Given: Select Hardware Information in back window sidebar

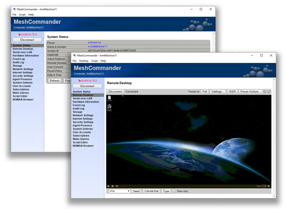Looking at the screenshot, I should [x=26, y=55].
